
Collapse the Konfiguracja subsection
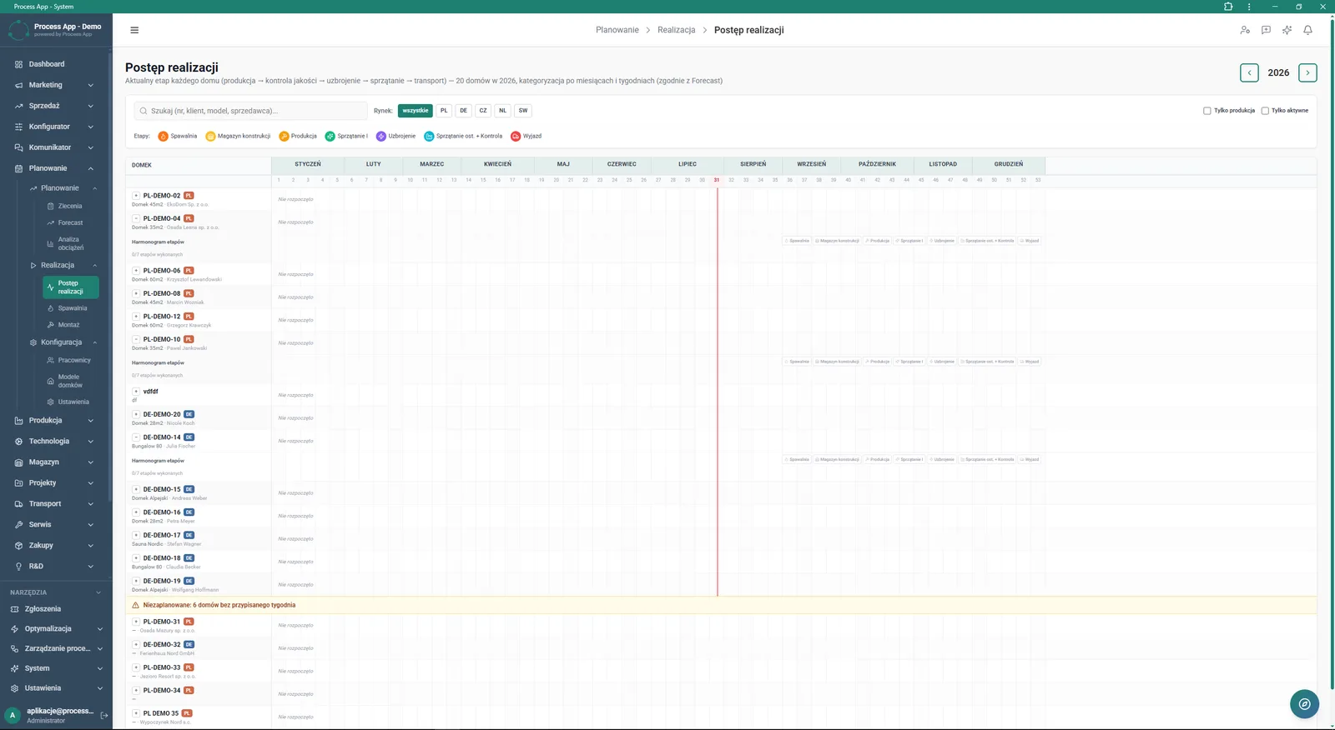pos(63,342)
